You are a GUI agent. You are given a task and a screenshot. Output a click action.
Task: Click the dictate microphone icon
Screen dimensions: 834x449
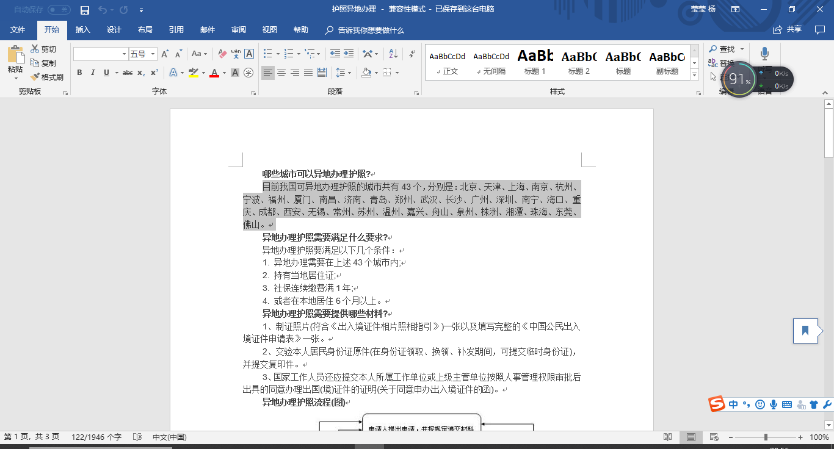[764, 54]
